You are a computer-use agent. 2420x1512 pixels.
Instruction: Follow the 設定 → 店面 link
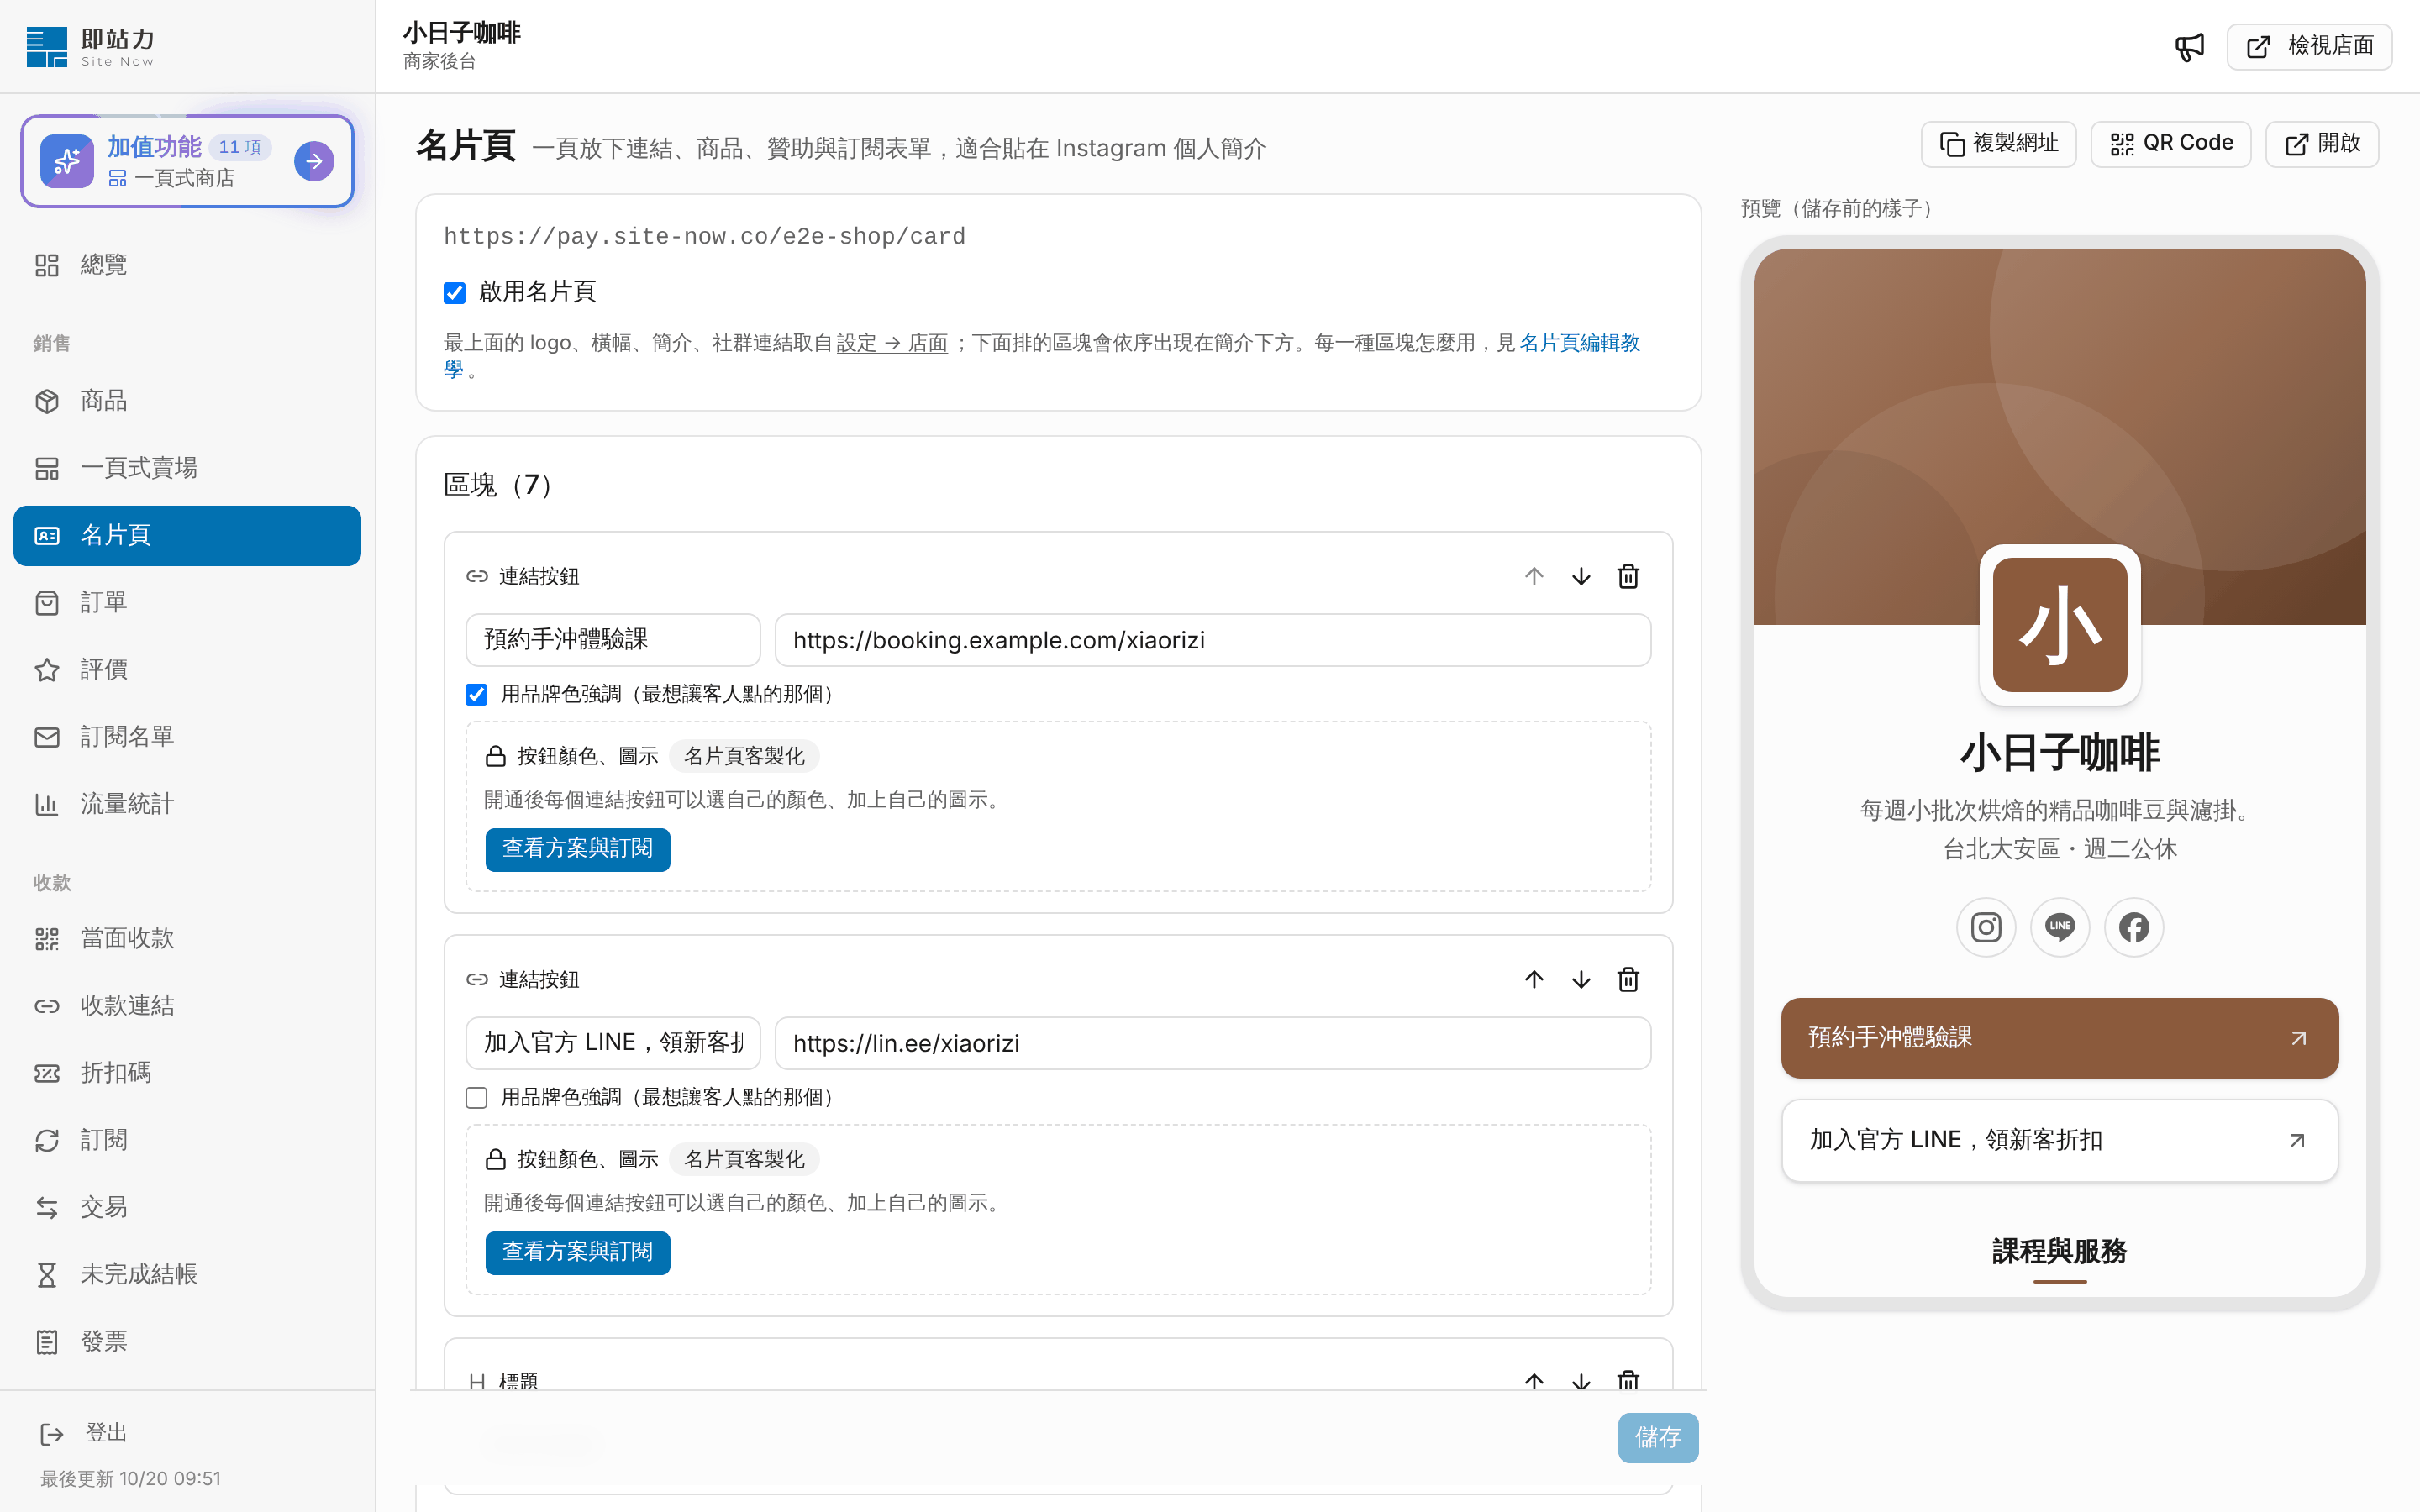click(892, 343)
